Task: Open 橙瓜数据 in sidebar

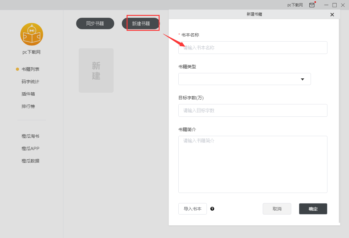Action: 30,161
